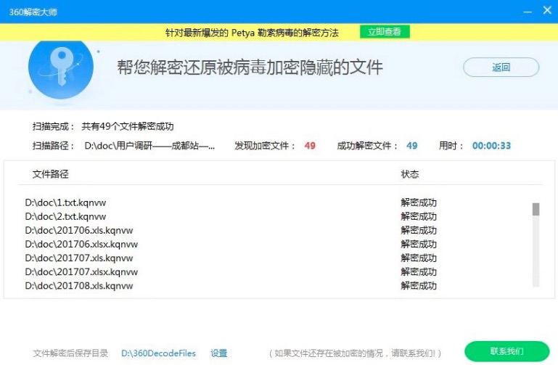Click the Petya 勒索病毒 banner text
Viewport: 558px width, 365px height.
pos(252,33)
